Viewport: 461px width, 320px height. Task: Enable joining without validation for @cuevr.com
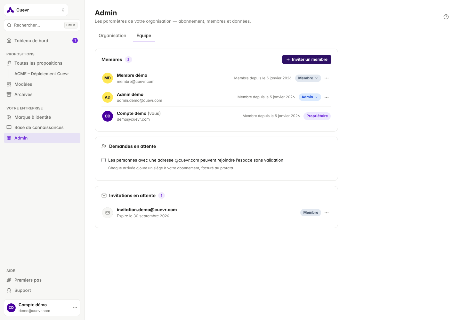103,160
